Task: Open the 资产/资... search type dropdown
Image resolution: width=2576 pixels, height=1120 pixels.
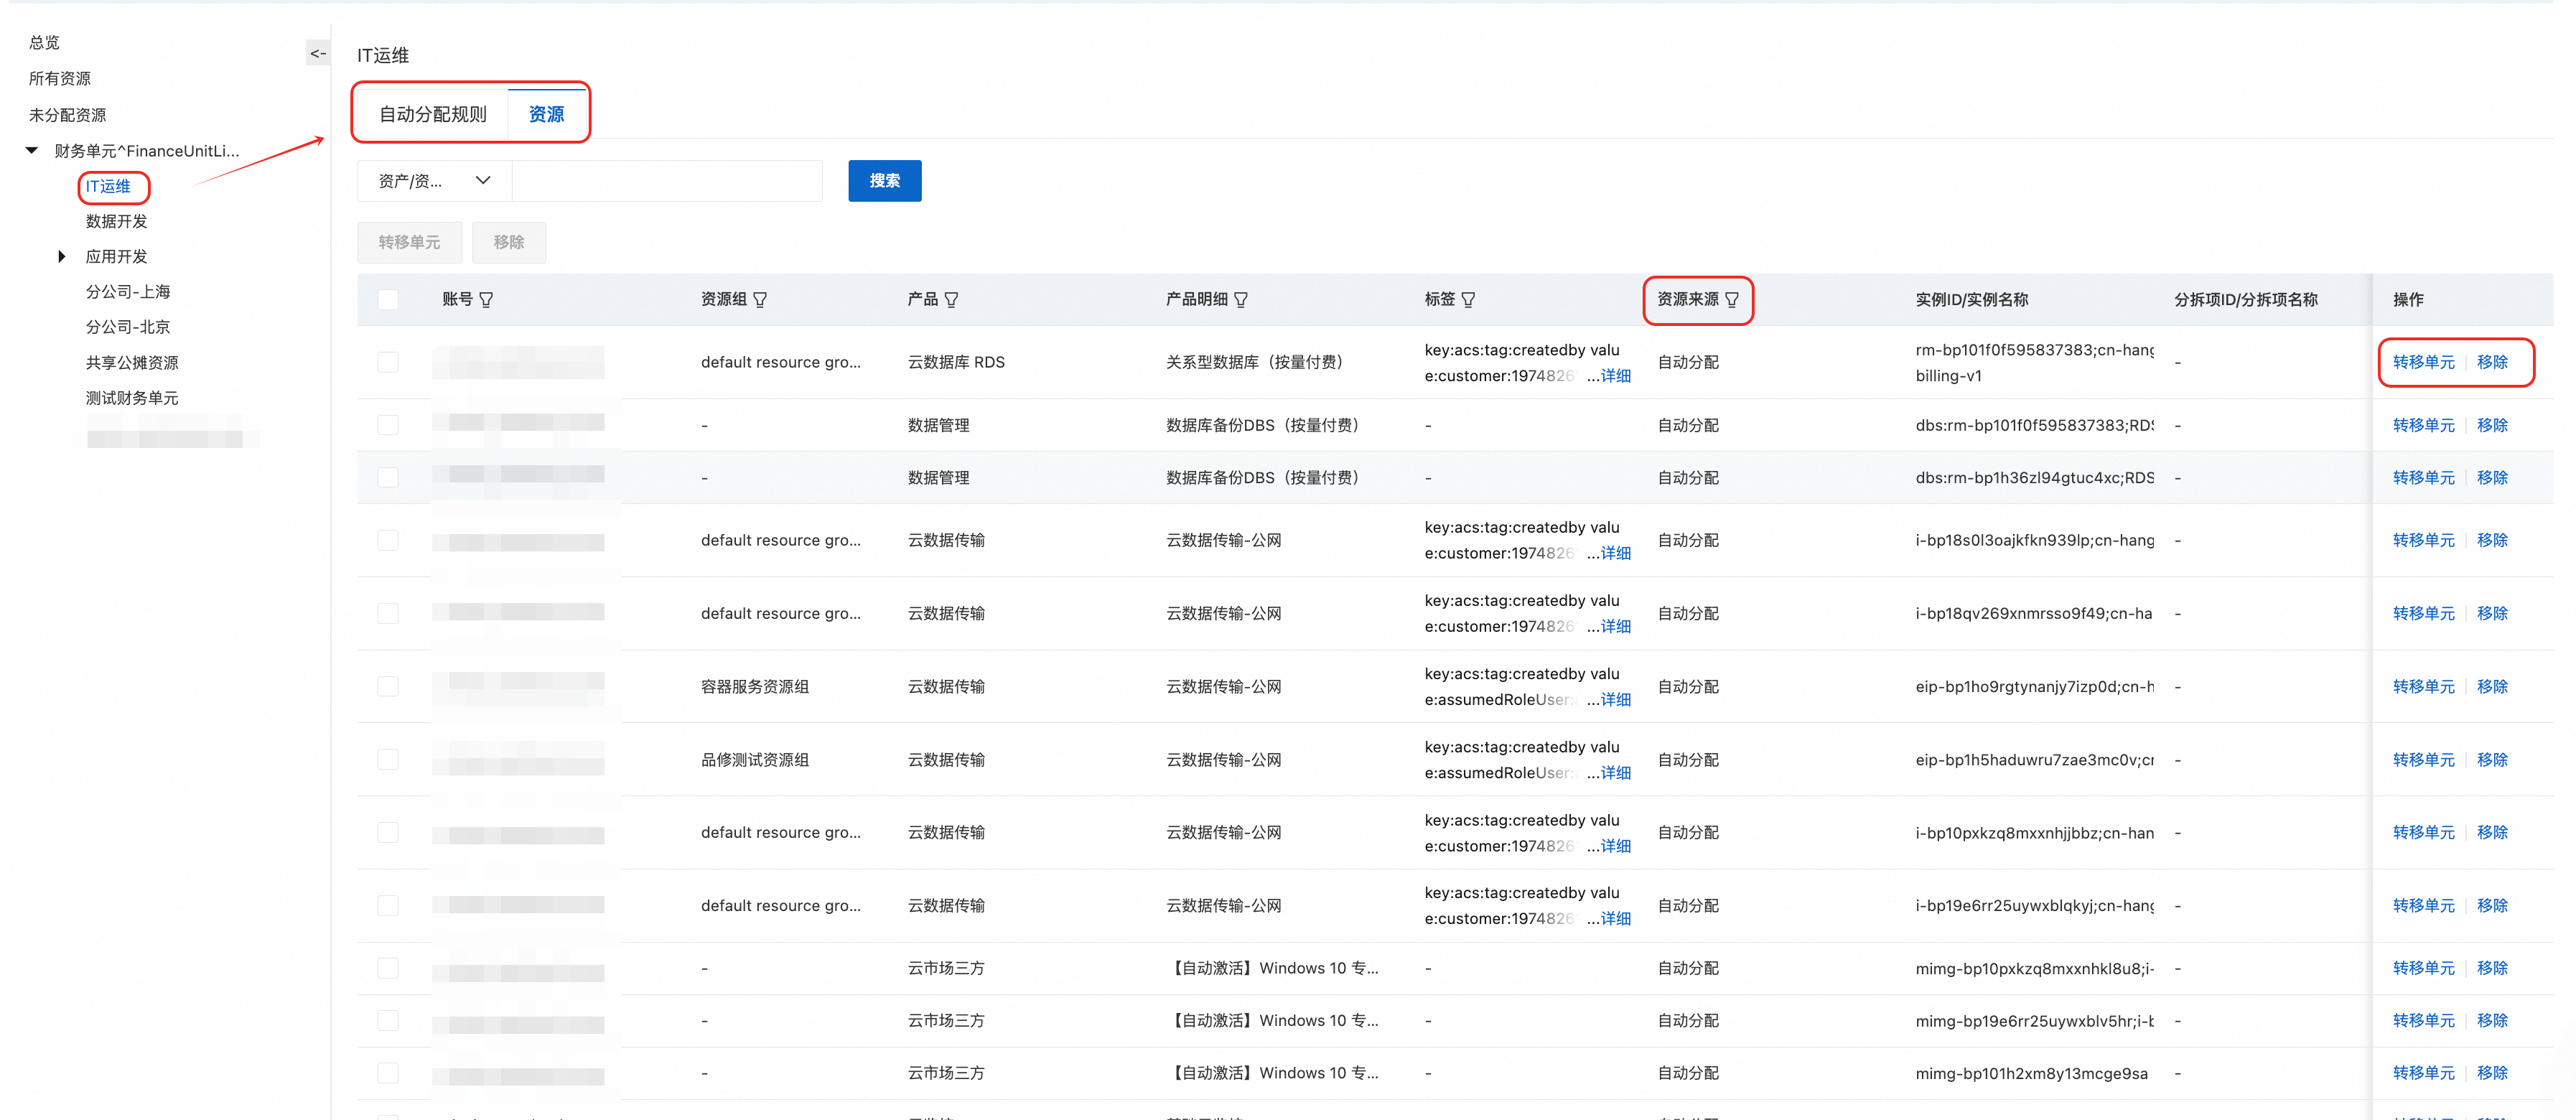Action: point(434,181)
